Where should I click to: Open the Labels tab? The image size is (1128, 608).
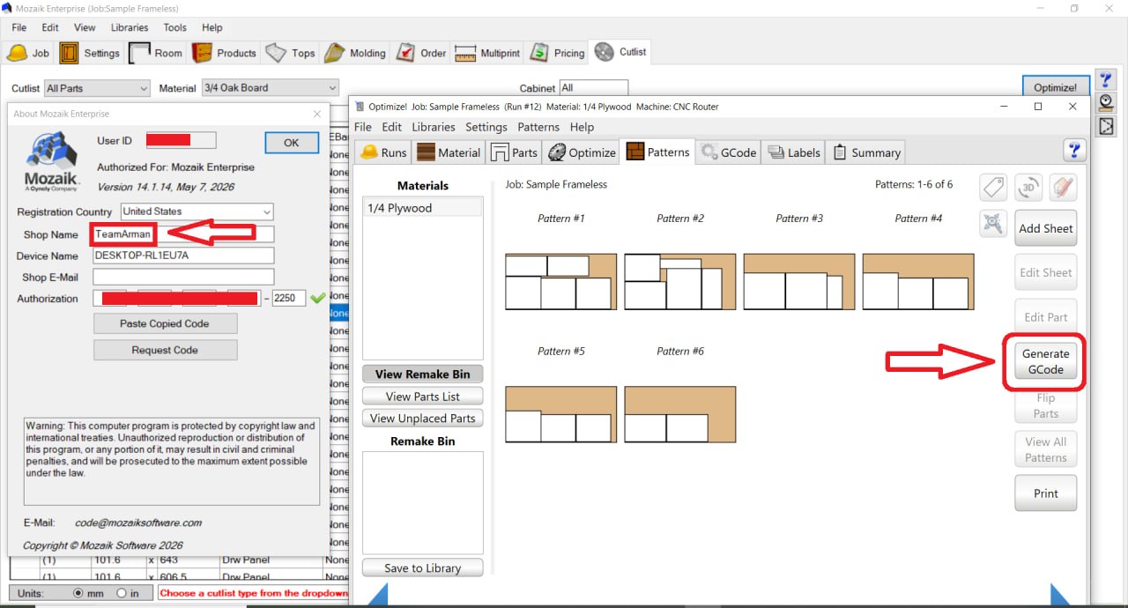tap(794, 152)
